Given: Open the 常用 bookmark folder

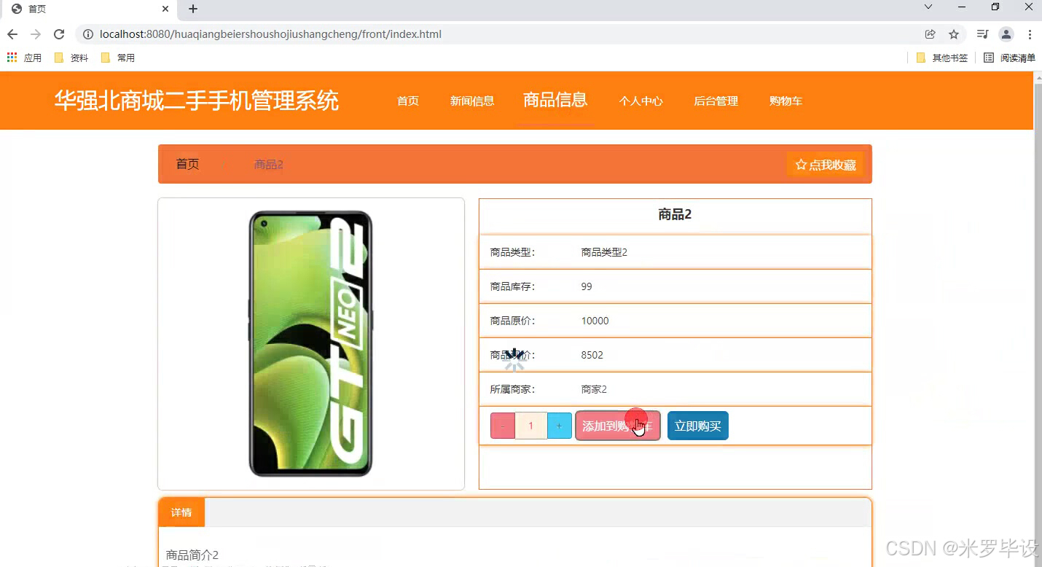Looking at the screenshot, I should tap(118, 58).
